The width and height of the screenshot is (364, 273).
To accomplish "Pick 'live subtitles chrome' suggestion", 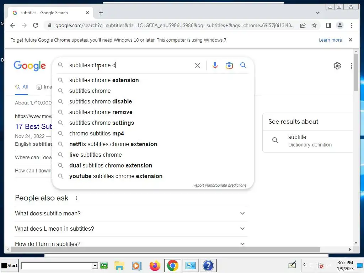I will coord(153,155).
